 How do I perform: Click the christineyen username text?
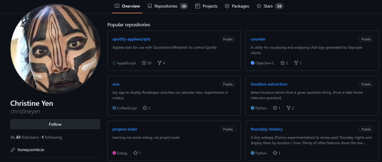click(x=25, y=111)
